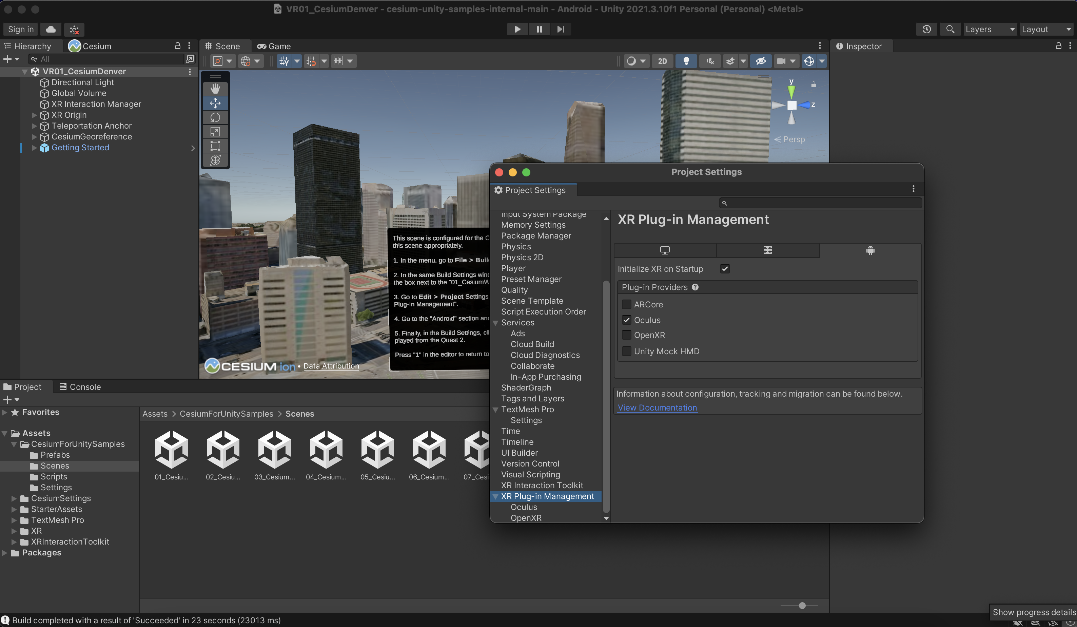Image resolution: width=1077 pixels, height=627 pixels.
Task: Enable the ARCore plug-in provider
Action: pyautogui.click(x=627, y=304)
